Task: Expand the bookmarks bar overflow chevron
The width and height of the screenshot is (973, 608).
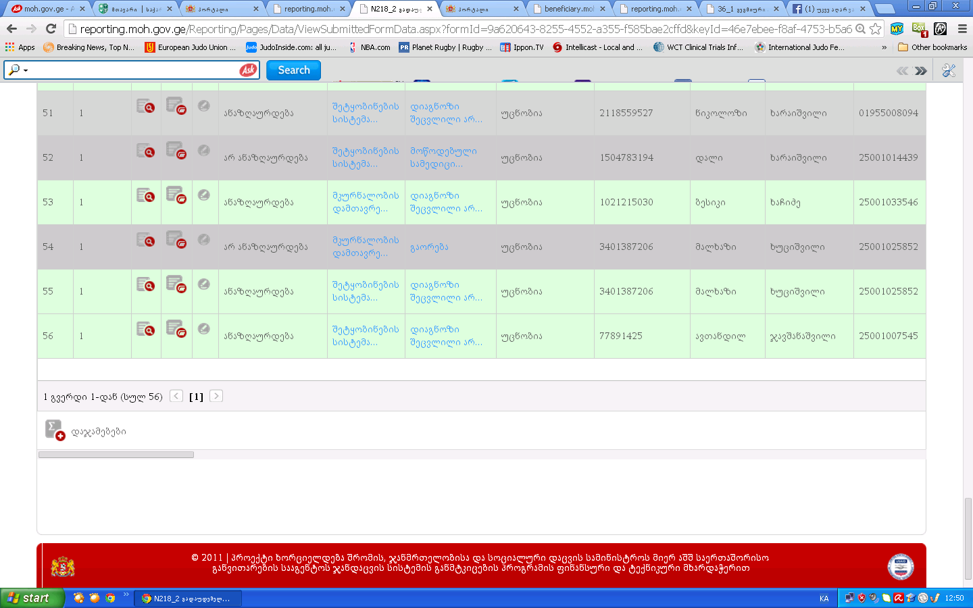Action: [884, 47]
